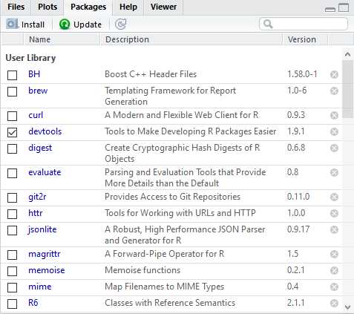
Task: Click the jsonlite package link
Action: click(x=42, y=229)
